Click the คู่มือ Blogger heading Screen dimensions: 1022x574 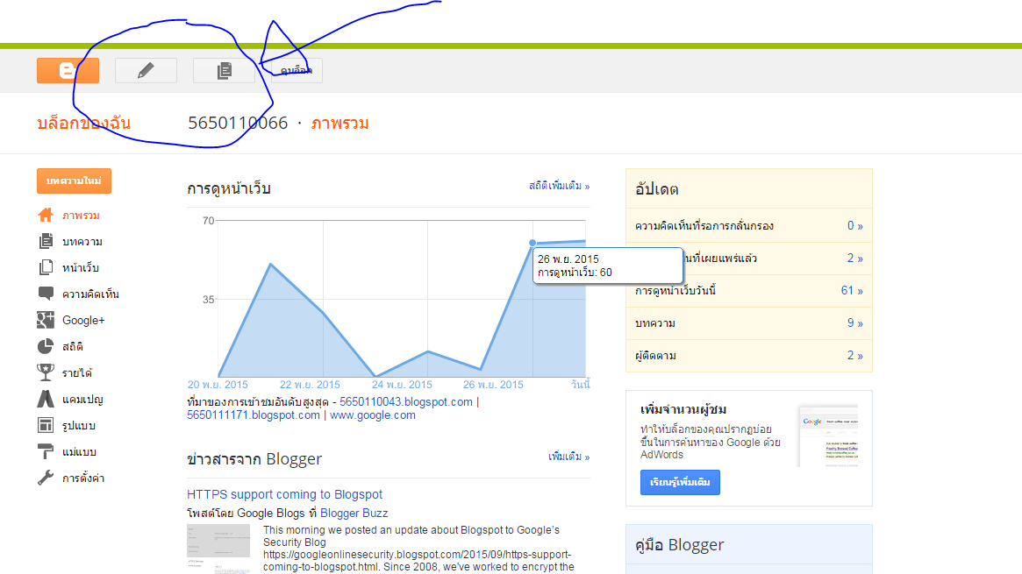point(679,545)
